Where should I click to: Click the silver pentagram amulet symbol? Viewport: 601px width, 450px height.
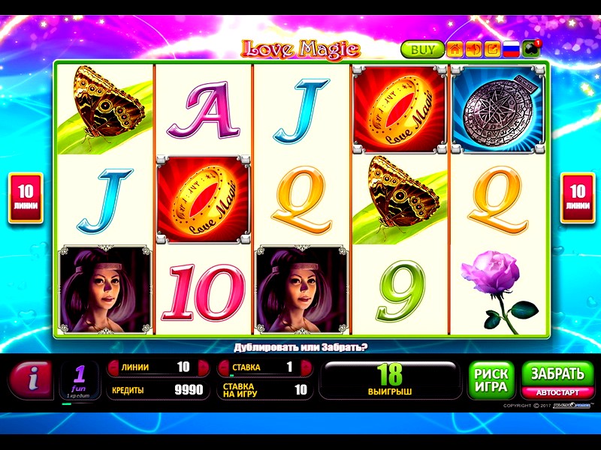[498, 109]
